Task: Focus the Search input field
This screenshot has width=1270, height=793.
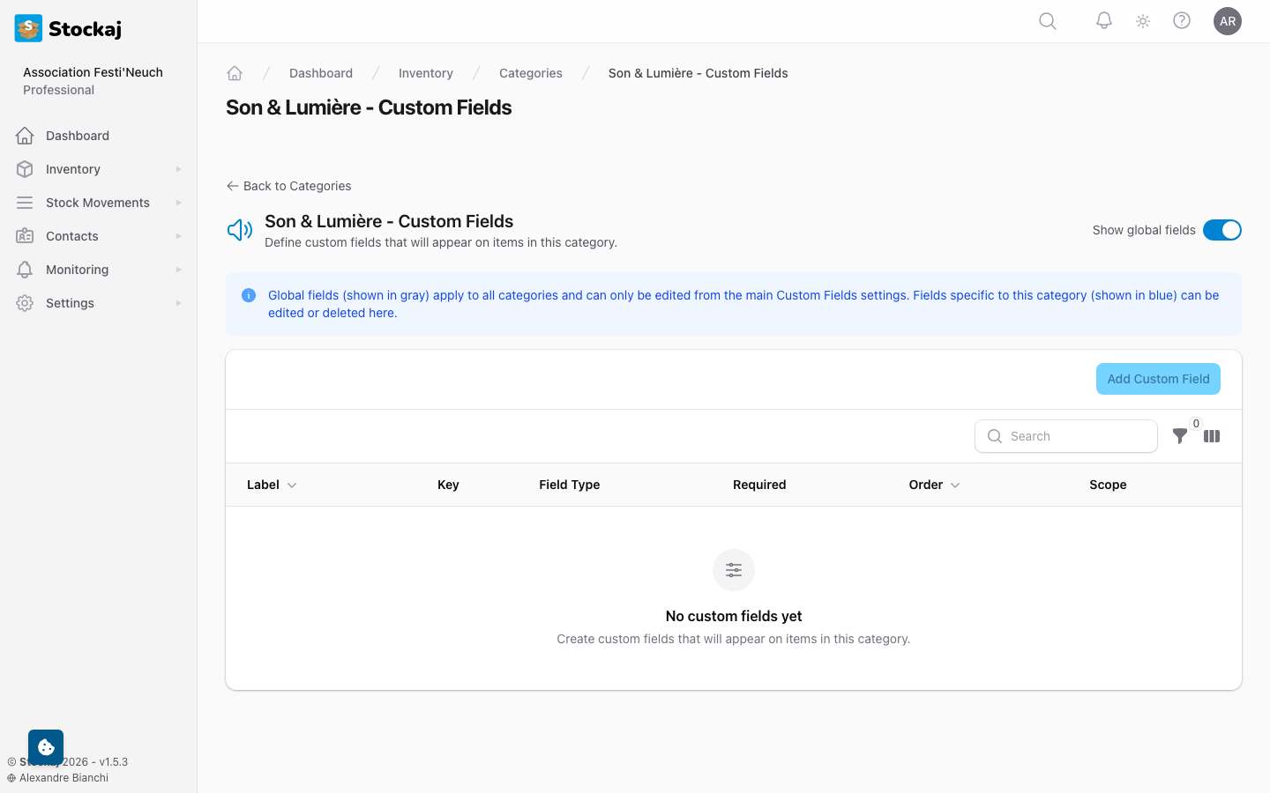Action: point(1066,436)
